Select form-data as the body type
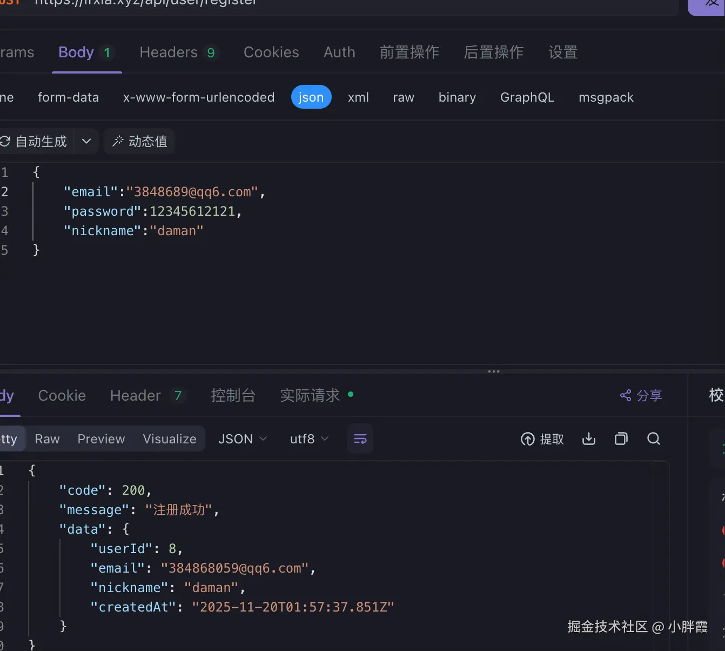 pyautogui.click(x=69, y=97)
